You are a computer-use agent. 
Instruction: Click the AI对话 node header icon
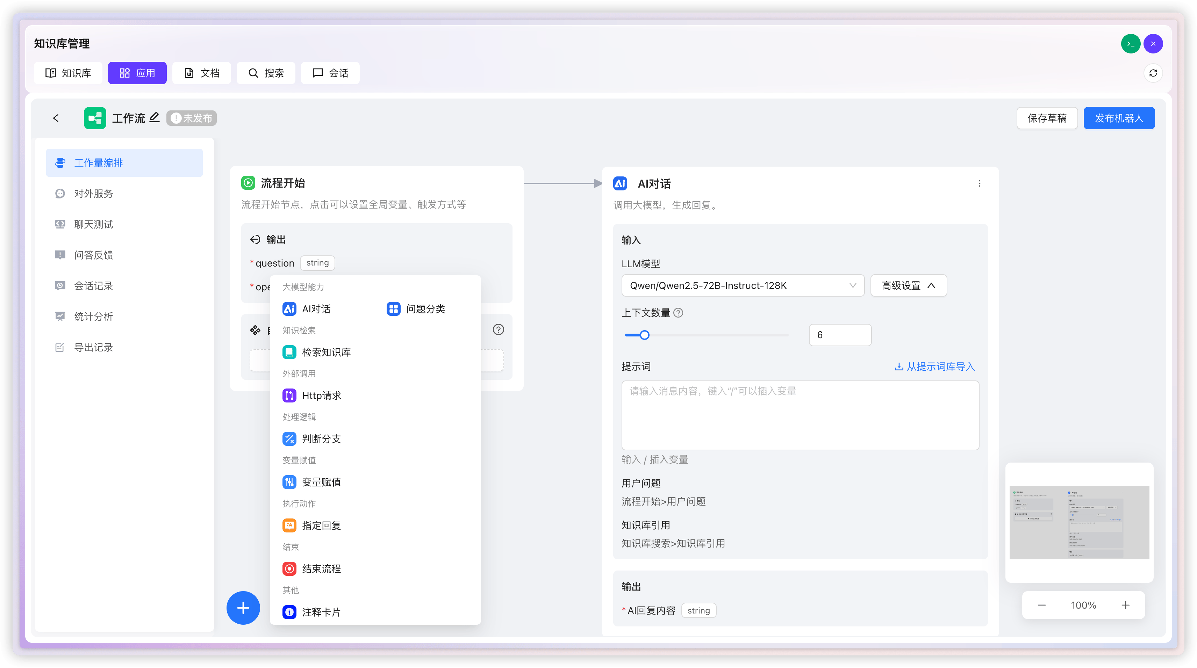tap(620, 183)
